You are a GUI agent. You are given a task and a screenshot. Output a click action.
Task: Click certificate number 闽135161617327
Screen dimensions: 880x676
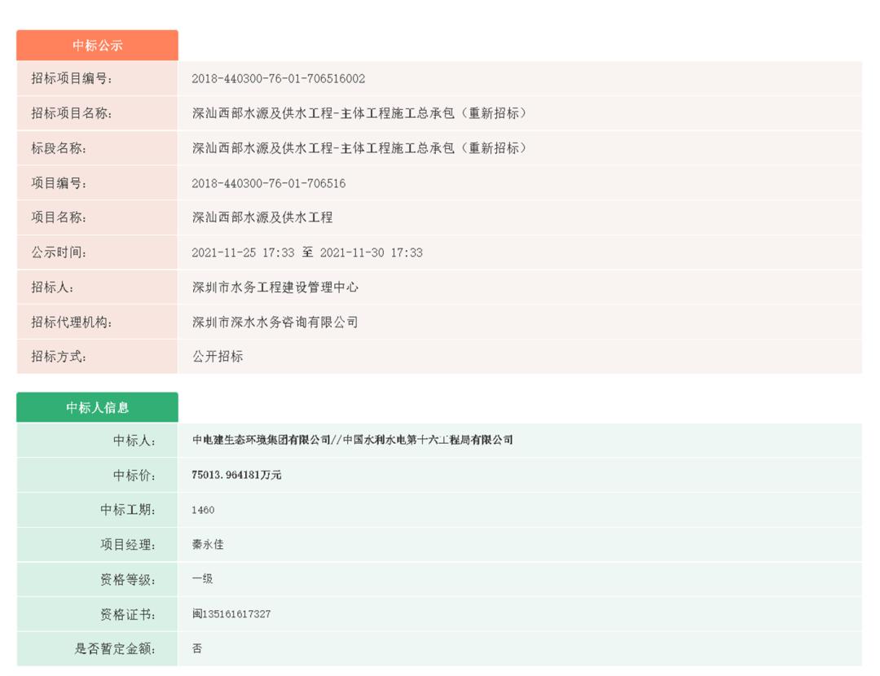click(231, 614)
